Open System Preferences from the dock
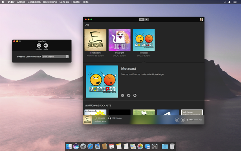 pyautogui.click(x=155, y=147)
